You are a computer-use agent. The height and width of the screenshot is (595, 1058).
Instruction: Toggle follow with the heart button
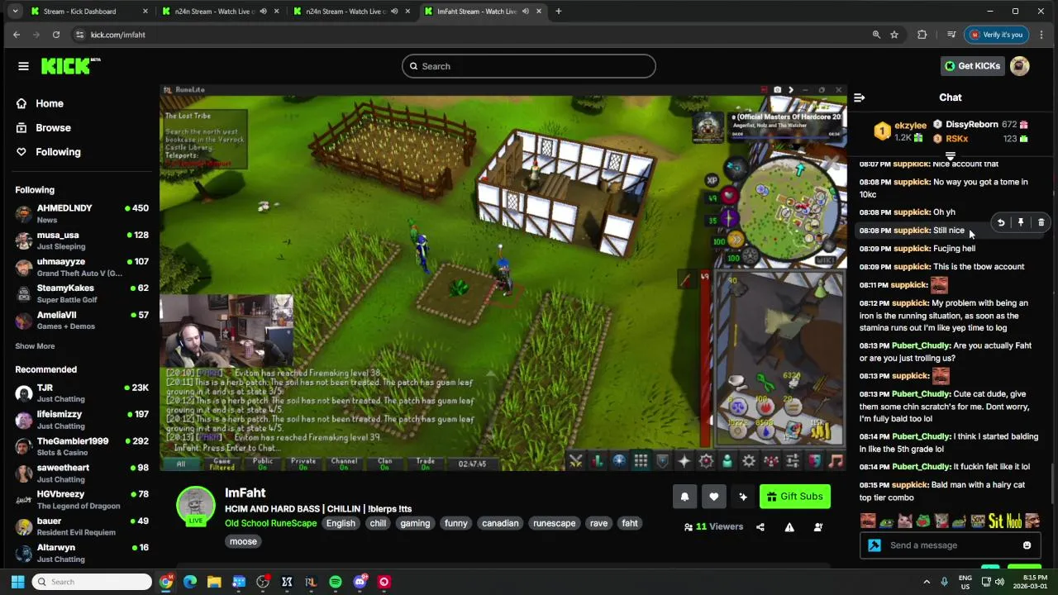714,497
